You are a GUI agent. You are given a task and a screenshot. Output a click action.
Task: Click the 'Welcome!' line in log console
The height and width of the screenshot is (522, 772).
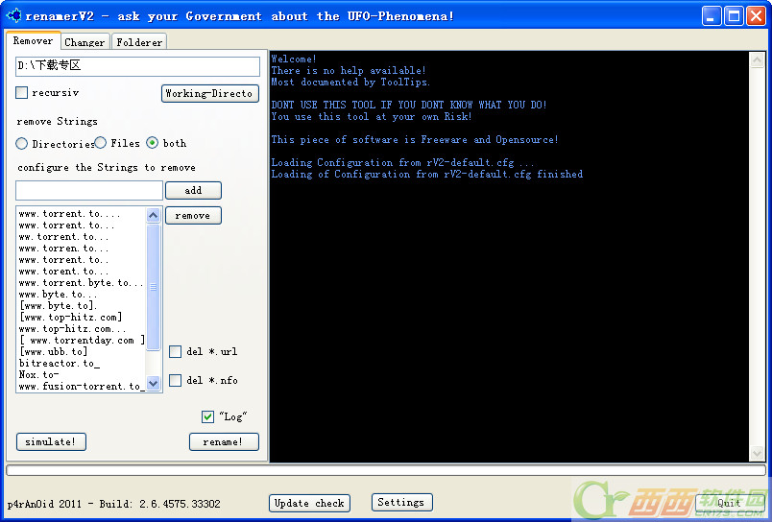click(294, 59)
